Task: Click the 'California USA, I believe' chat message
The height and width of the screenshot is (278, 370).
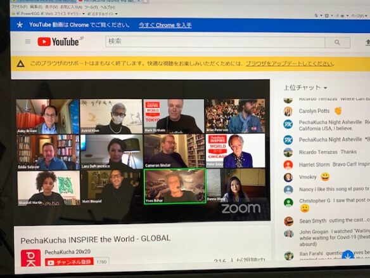Action: click(326, 128)
